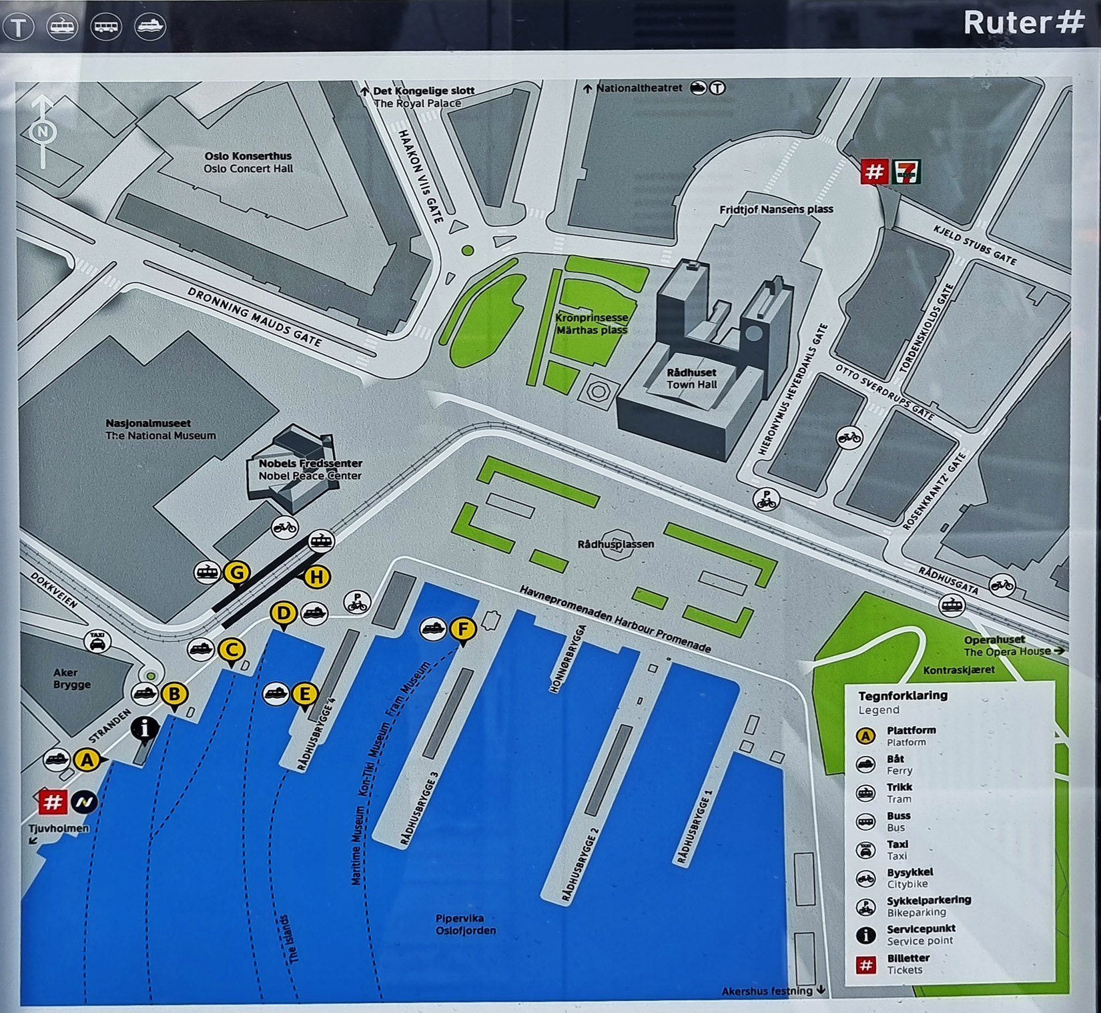Click the metro T icon next to Nationaltheatret
Image resolution: width=1101 pixels, height=1013 pixels.
point(717,87)
